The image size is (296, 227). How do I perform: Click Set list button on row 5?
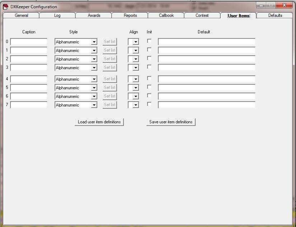(x=110, y=88)
